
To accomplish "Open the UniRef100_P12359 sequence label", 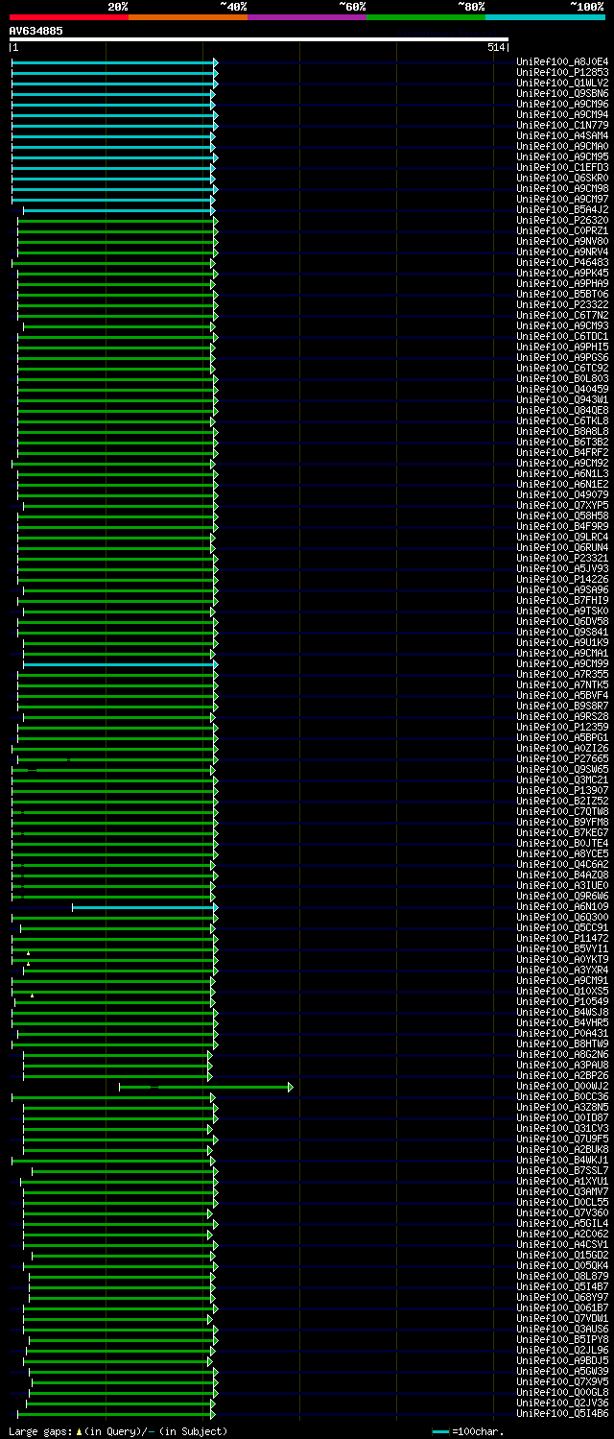I will (x=562, y=727).
